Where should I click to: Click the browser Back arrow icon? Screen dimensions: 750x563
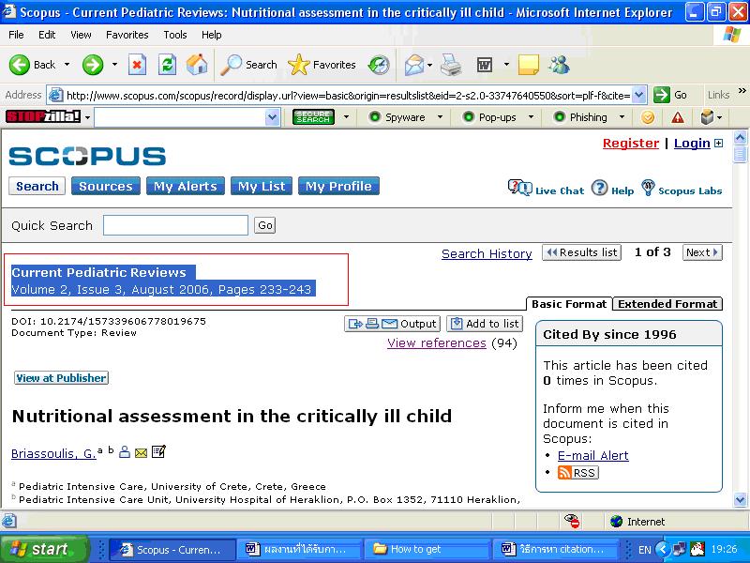pos(20,65)
